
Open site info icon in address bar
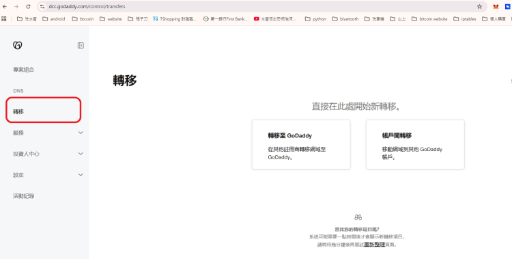click(42, 7)
